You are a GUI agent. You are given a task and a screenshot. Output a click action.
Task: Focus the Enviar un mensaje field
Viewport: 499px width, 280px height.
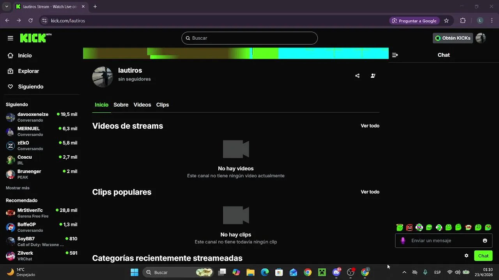pos(444,241)
